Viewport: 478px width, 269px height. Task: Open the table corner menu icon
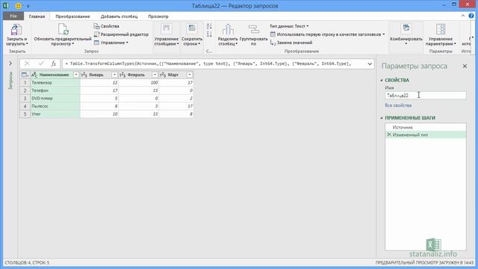point(25,75)
